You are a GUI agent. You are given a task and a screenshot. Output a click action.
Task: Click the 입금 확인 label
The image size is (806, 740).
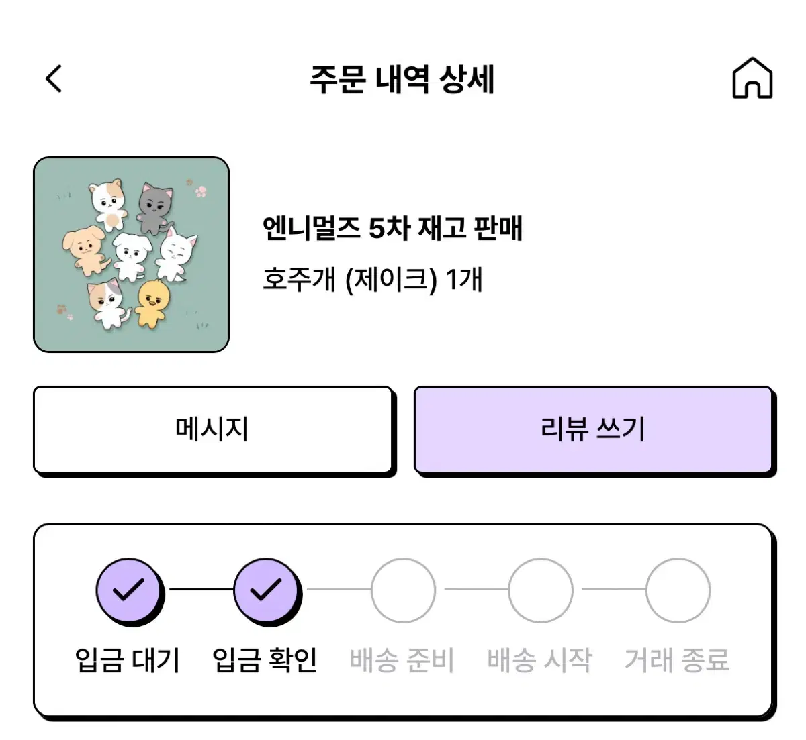[x=265, y=660]
